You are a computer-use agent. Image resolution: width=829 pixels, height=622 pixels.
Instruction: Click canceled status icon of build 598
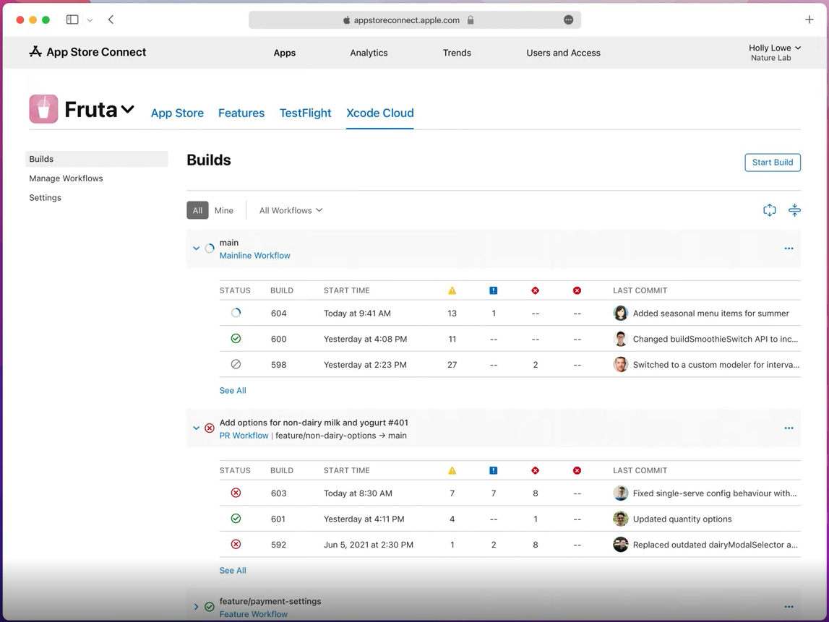click(236, 364)
